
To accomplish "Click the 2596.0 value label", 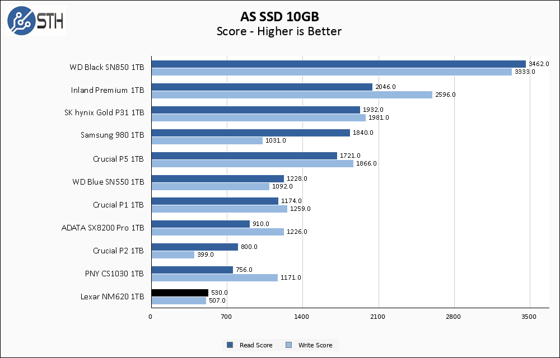I will (x=445, y=95).
